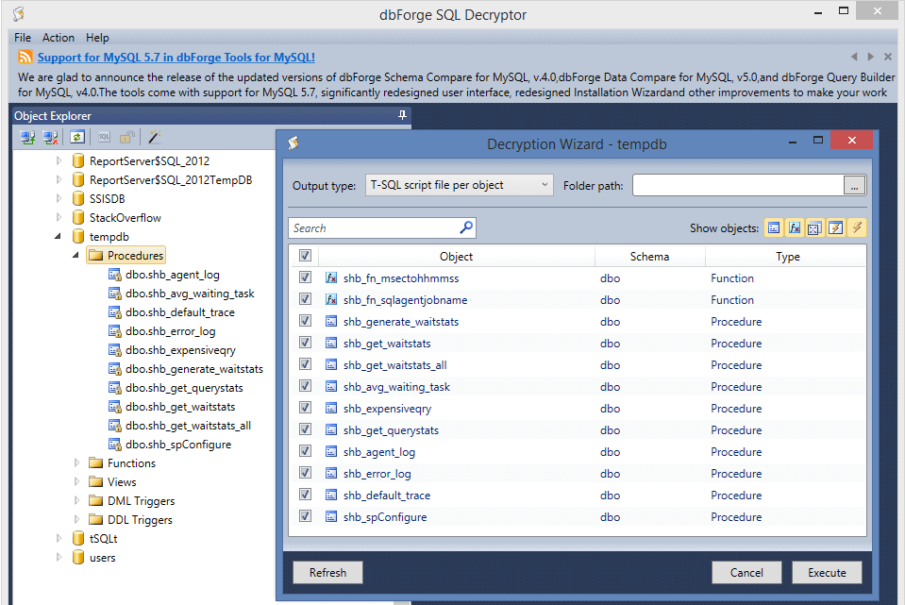The height and width of the screenshot is (605, 905).
Task: Click the Connect server icon in Object Explorer
Action: click(x=27, y=138)
